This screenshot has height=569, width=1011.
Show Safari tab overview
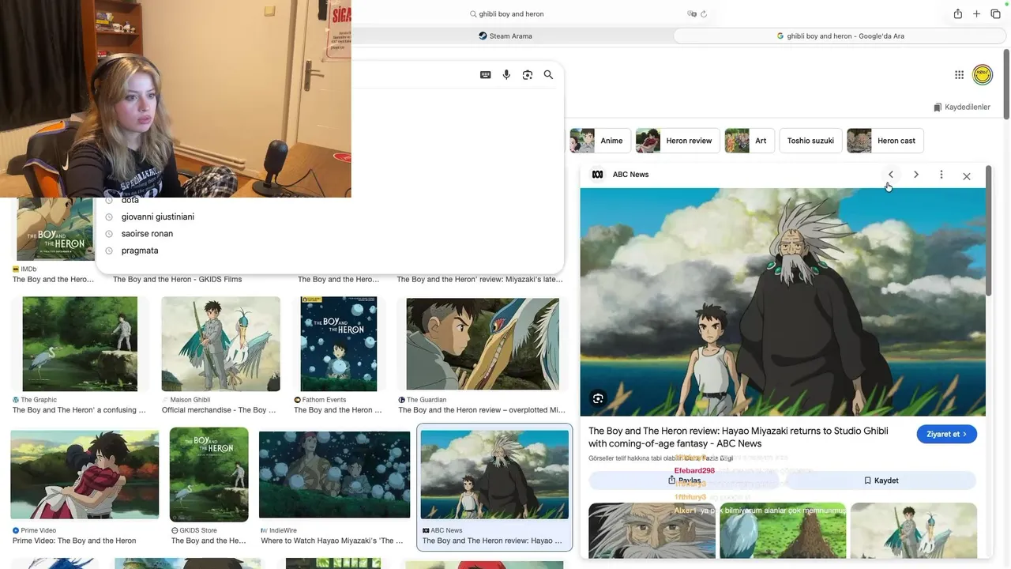coord(995,14)
